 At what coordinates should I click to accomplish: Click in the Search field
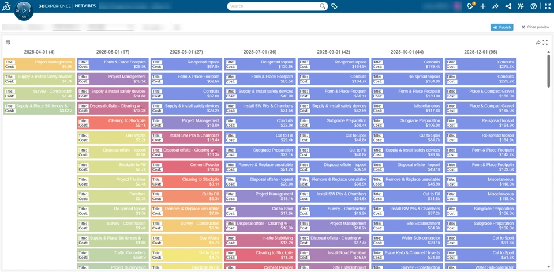click(x=274, y=6)
